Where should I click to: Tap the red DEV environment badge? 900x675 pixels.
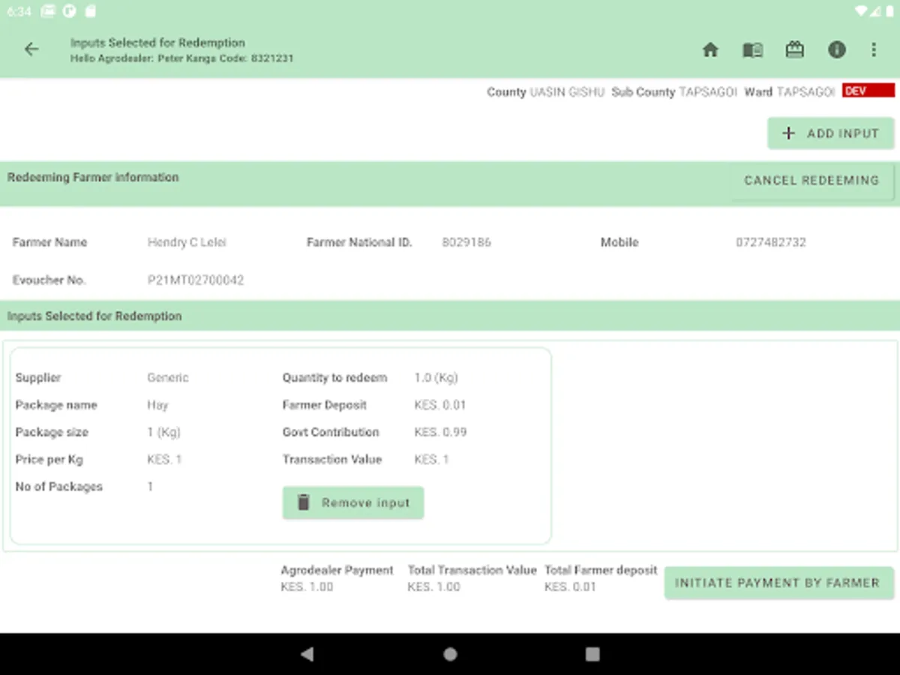868,91
